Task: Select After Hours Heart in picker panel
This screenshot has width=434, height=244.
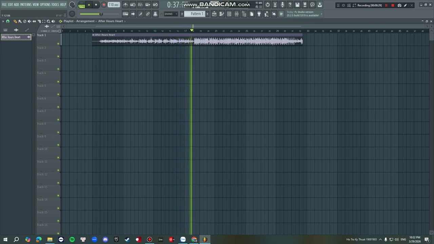Action: coord(16,37)
